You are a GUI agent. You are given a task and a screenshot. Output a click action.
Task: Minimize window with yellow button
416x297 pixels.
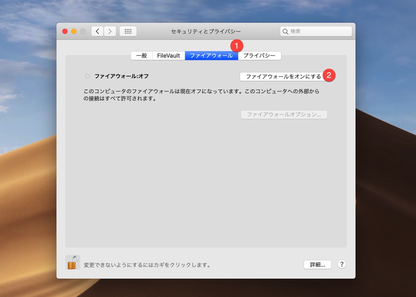pos(74,31)
